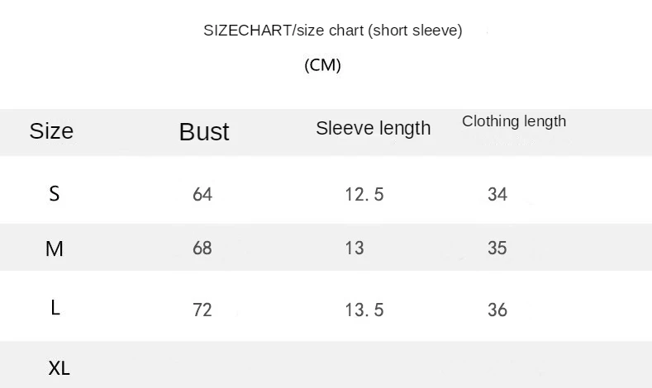The width and height of the screenshot is (652, 388).
Task: Click the (CM) unit label
Action: pos(322,64)
